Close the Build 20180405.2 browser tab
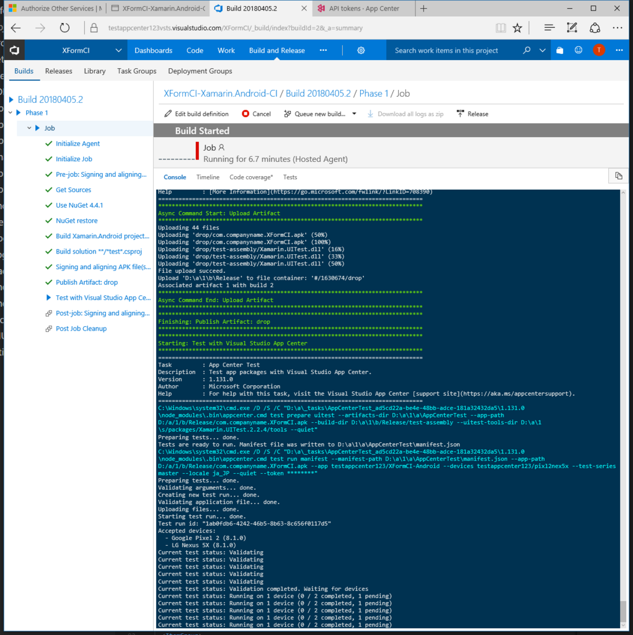The width and height of the screenshot is (633, 635). 304,9
